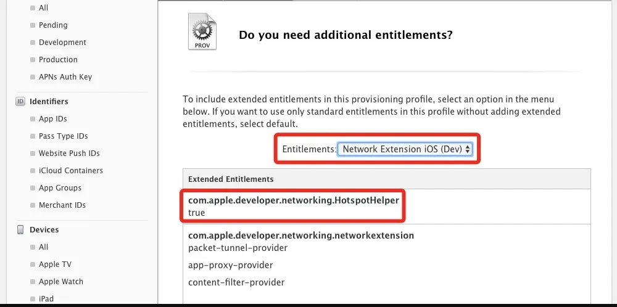Screen dimensions: 617x307
Task: Click the Identifiers section header
Action: coord(49,101)
